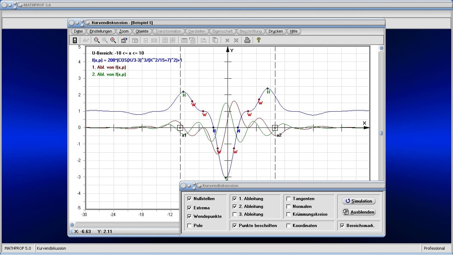Viewport: 453px width, 255px height.
Task: Click the Kurvendiskussion status bar entry
Action: [x=51, y=248]
